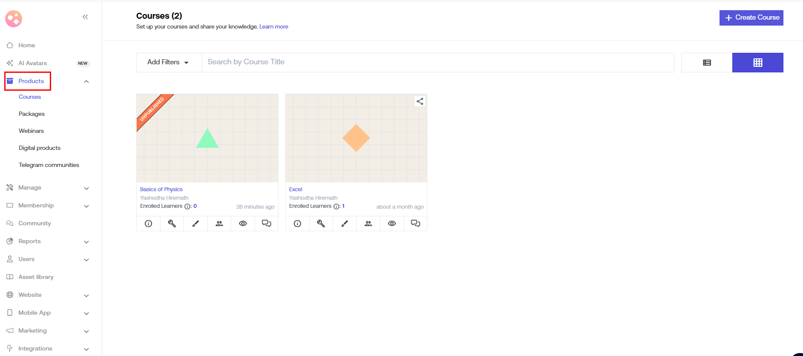Preview Basics of Physics with eye icon

[243, 224]
